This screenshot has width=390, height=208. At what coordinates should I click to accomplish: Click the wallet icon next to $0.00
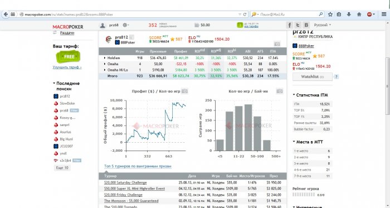click(x=197, y=25)
